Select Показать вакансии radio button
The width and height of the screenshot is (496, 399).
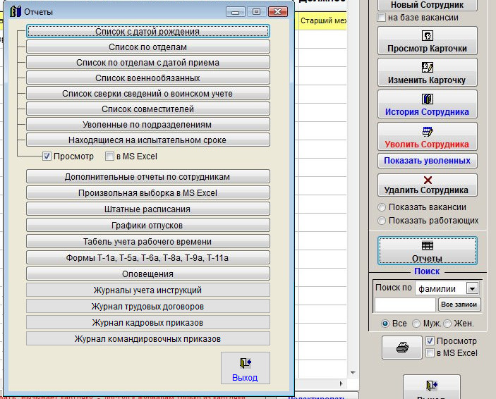382,207
